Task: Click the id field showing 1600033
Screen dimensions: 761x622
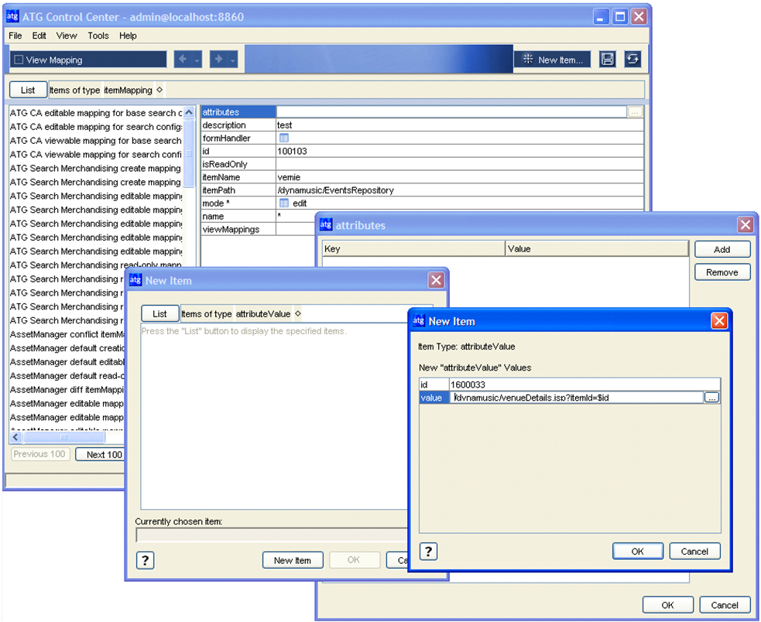Action: click(584, 384)
